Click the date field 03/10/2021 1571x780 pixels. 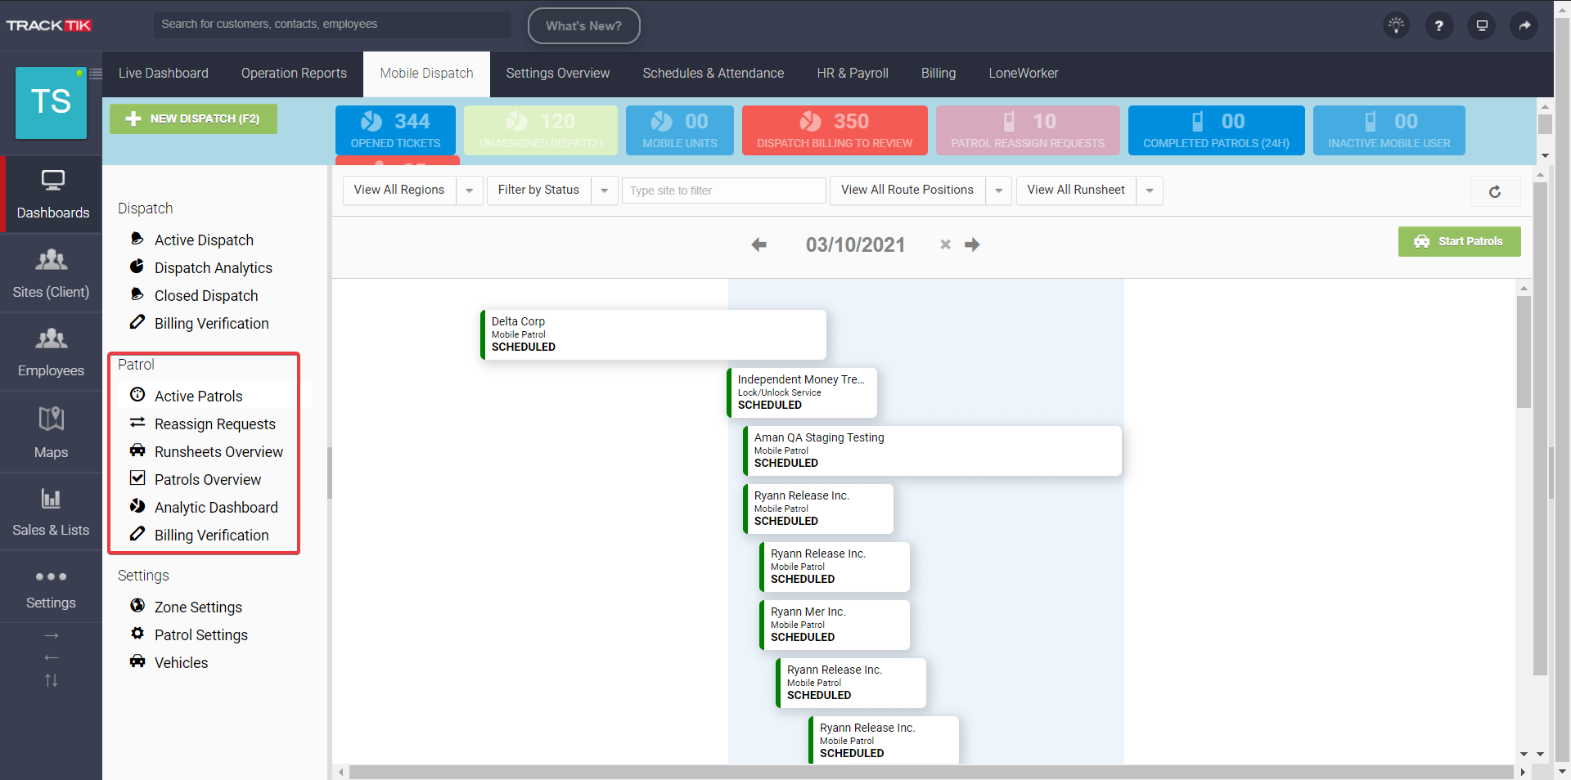click(855, 244)
